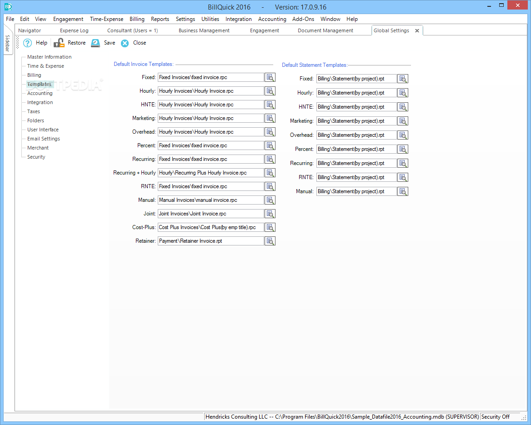Browse template for Percent invoice

pos(270,145)
